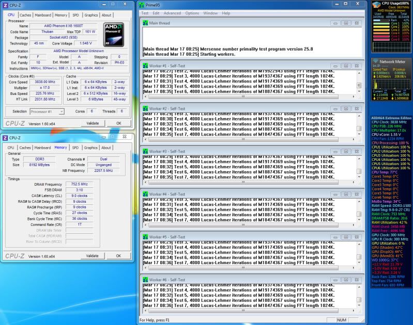Open the Options menu in Prime95
Viewport: 413px width, 325px height.
tap(192, 13)
